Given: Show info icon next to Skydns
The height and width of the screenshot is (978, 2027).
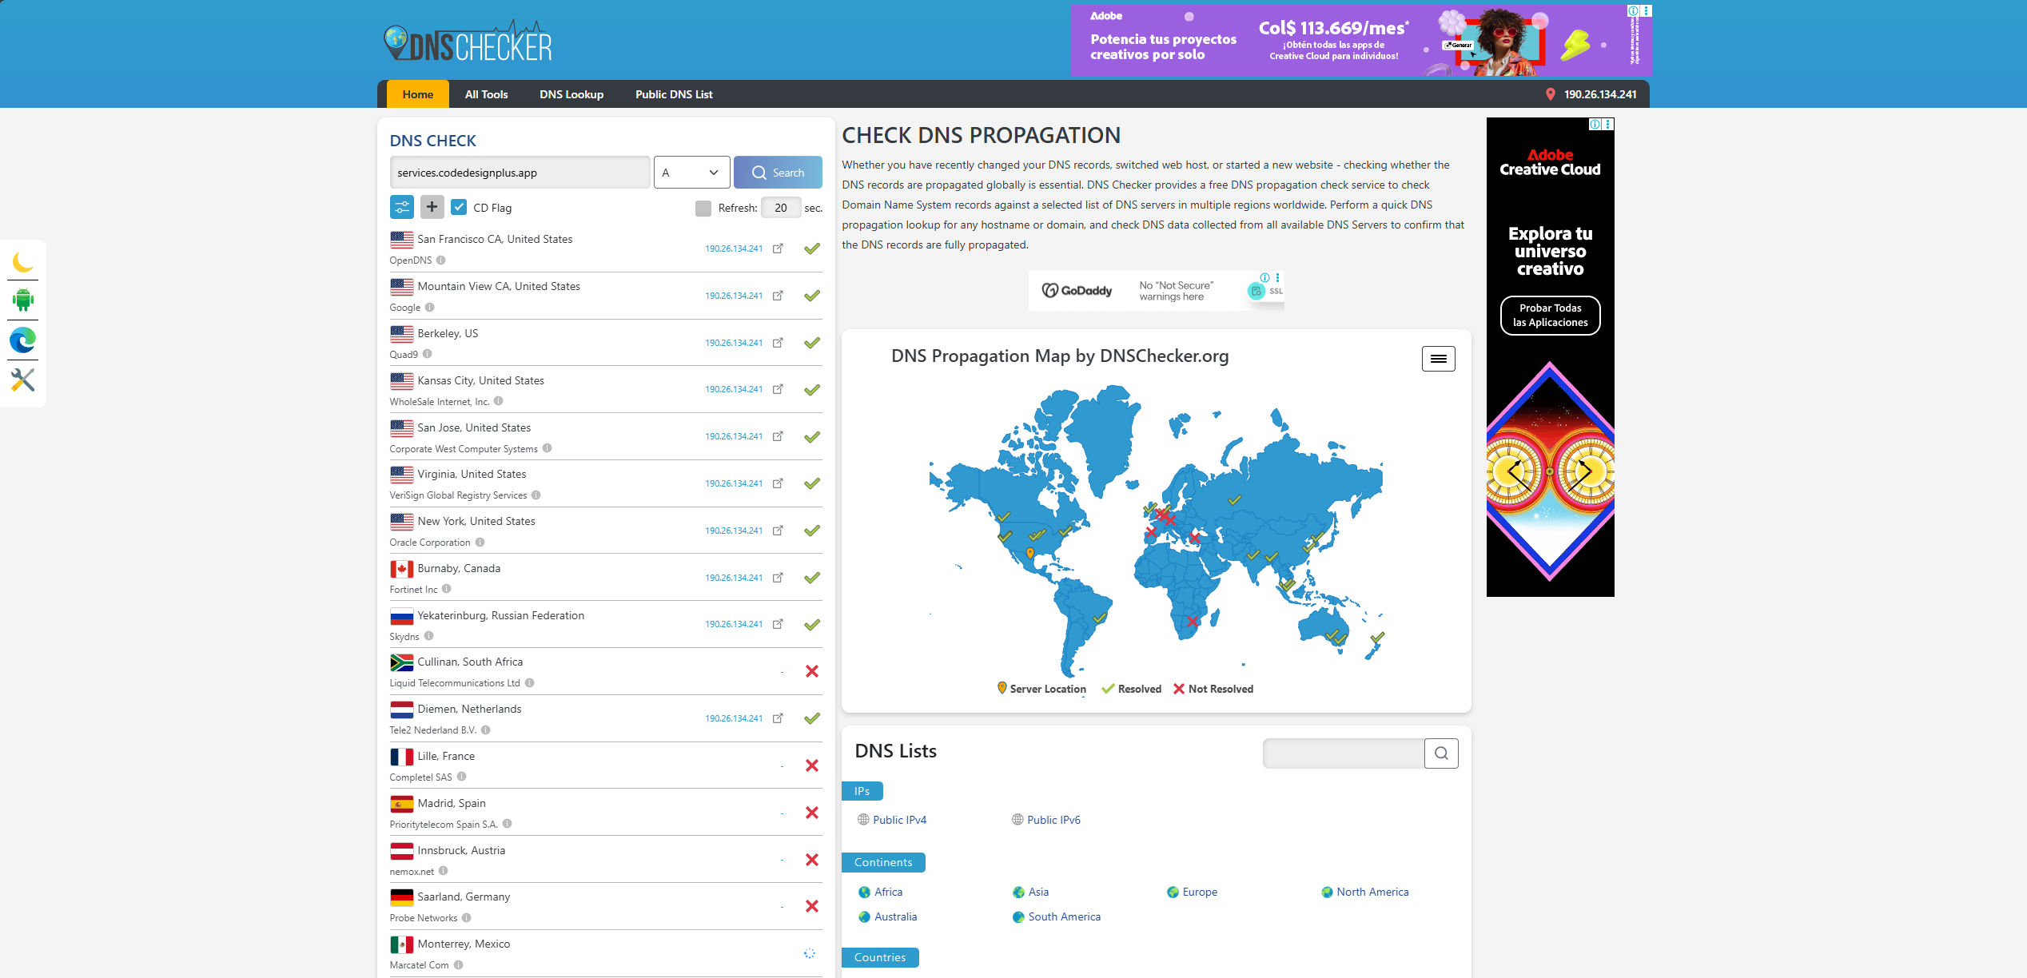Looking at the screenshot, I should 429,636.
